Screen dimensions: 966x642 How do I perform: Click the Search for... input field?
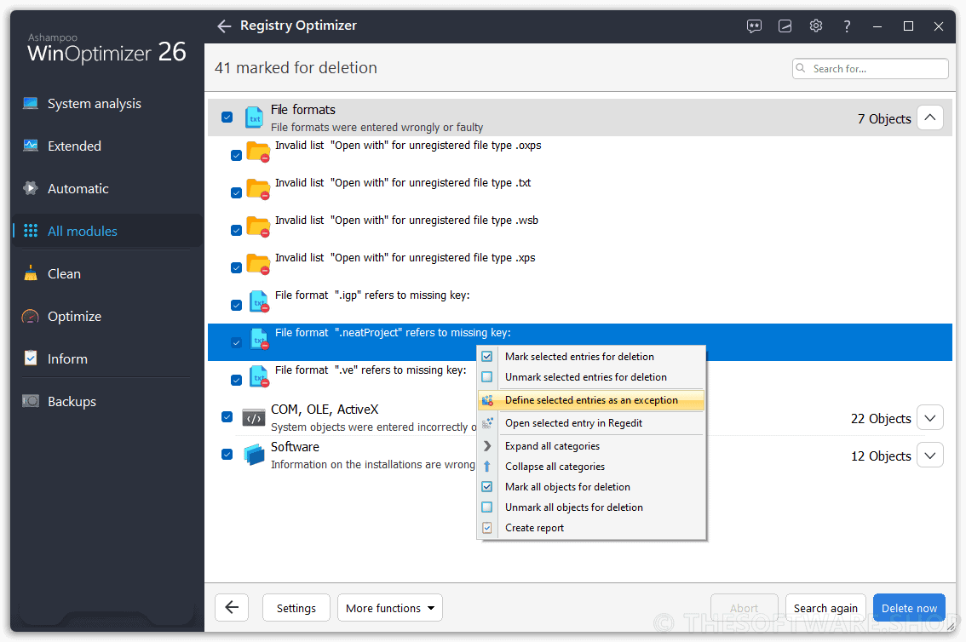870,68
